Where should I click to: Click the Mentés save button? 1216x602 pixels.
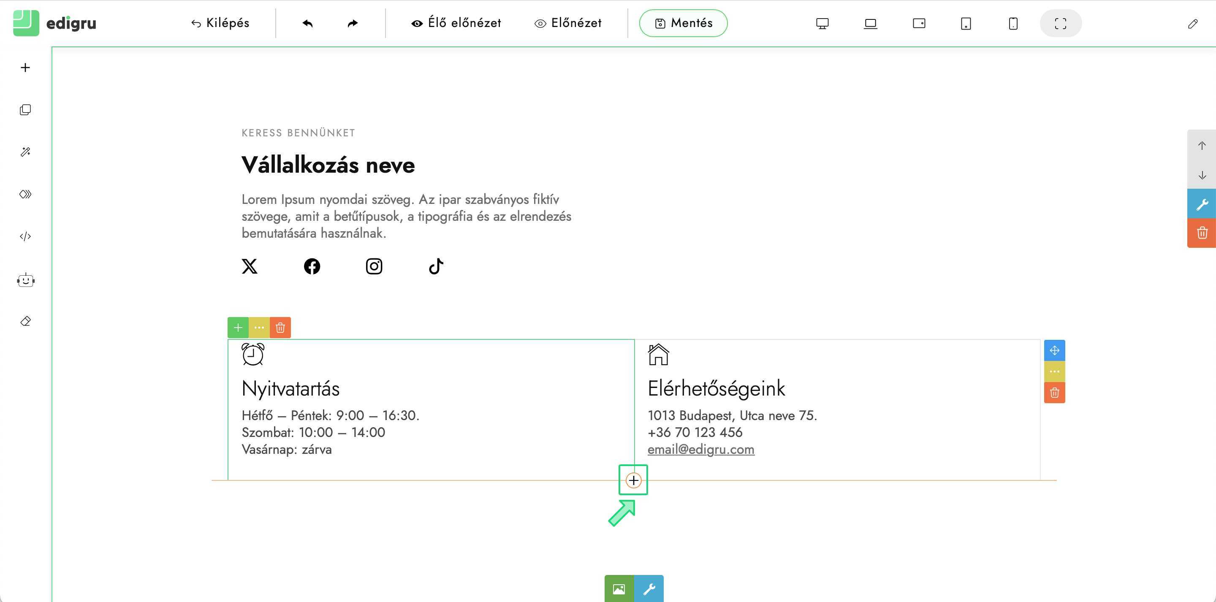click(683, 23)
